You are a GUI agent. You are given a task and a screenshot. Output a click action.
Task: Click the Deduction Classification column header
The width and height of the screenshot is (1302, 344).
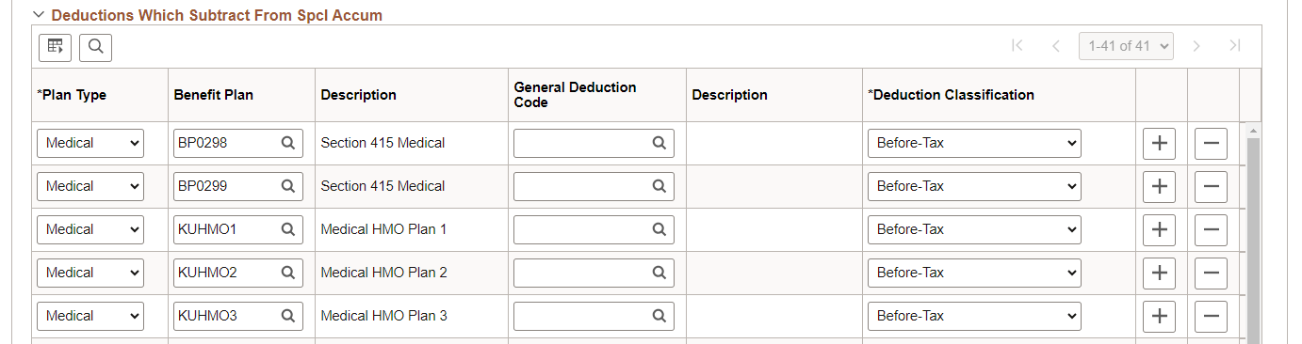tap(951, 95)
